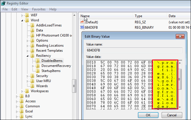The height and width of the screenshot is (120, 191).
Task: Click the Workspaces folder icon
Action: (x=27, y=91)
